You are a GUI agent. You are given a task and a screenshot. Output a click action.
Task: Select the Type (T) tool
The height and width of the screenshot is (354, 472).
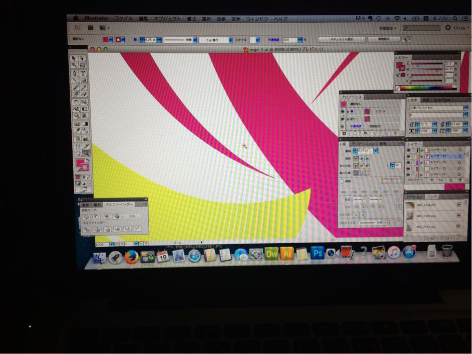83,73
